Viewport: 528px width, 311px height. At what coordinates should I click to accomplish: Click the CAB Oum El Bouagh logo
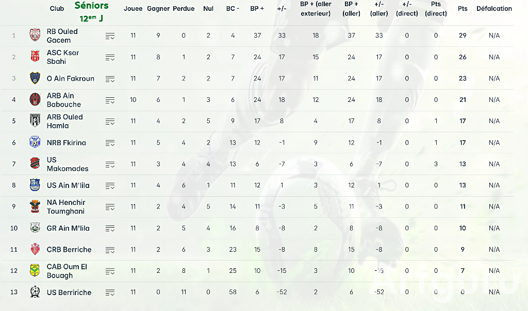[x=35, y=270]
